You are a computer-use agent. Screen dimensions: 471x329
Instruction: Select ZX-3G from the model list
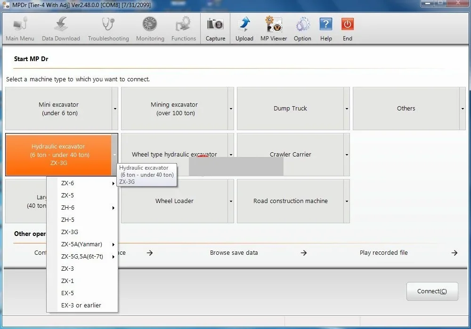coord(69,232)
